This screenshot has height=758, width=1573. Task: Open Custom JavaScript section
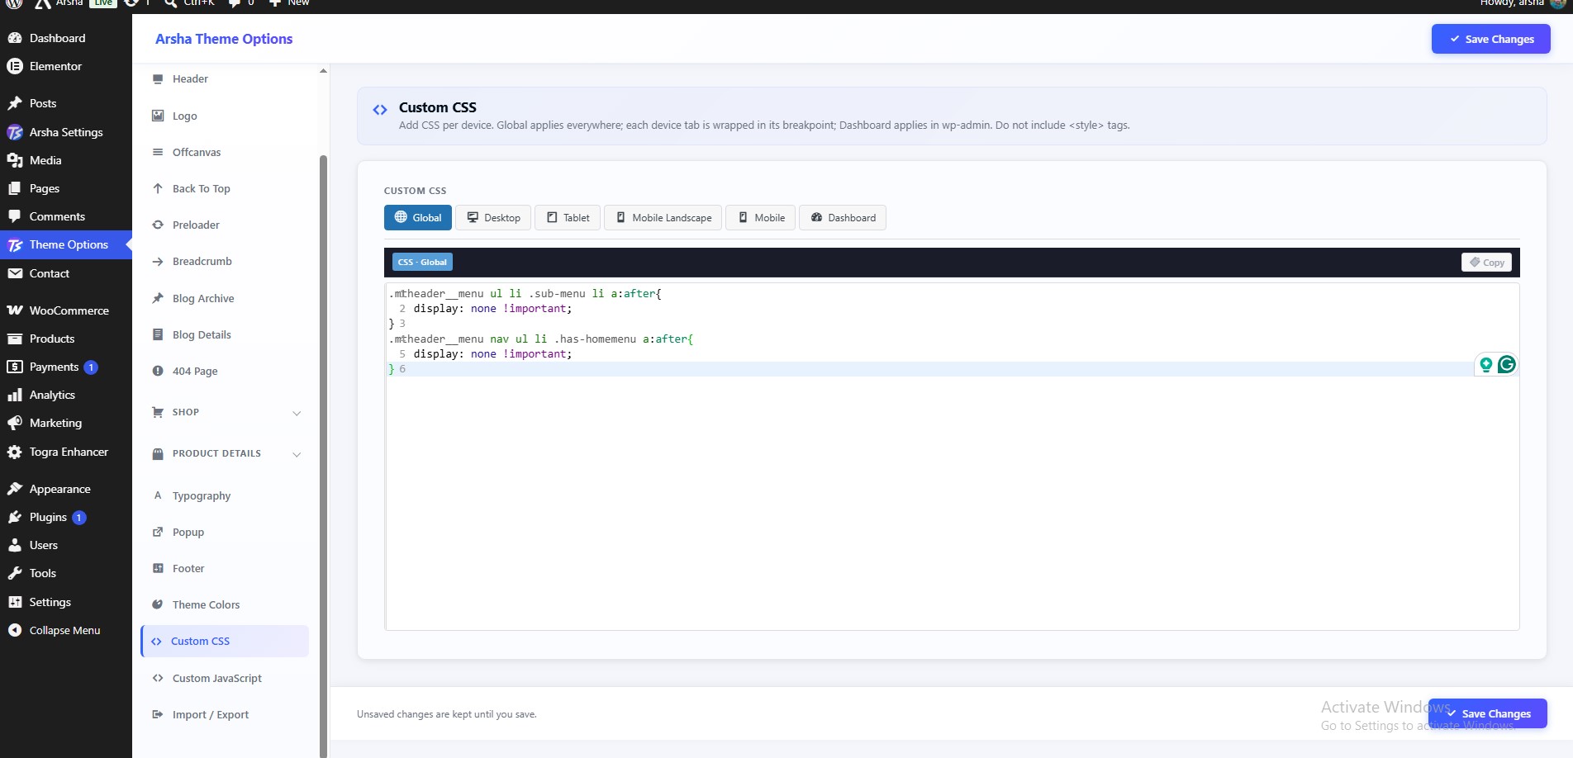pos(216,678)
